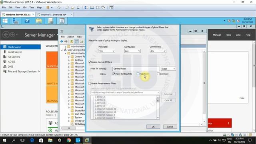Check Internet Explorer 11 platform checkbox
This screenshot has height=144, width=256.
[x=96, y=112]
